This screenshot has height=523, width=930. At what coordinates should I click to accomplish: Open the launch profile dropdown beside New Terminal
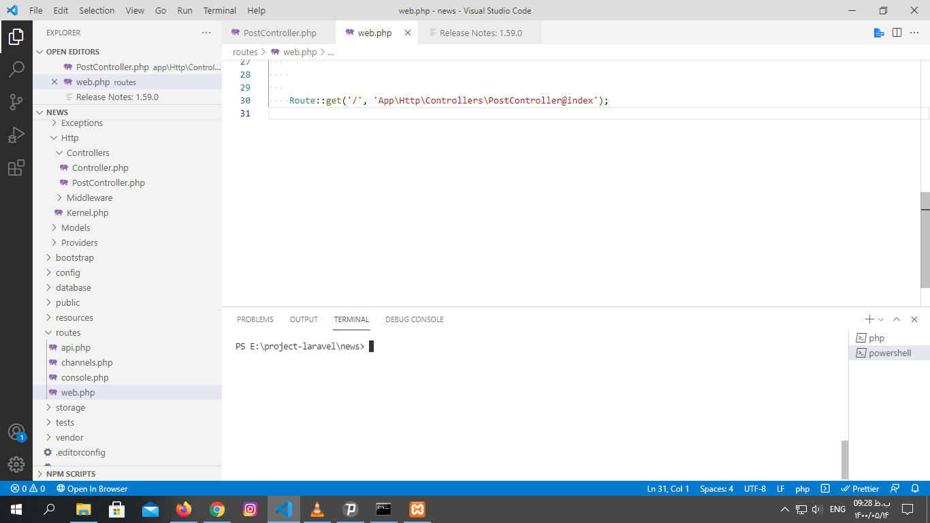(882, 319)
